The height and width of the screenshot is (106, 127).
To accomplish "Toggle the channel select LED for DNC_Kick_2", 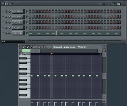I will (27, 11).
